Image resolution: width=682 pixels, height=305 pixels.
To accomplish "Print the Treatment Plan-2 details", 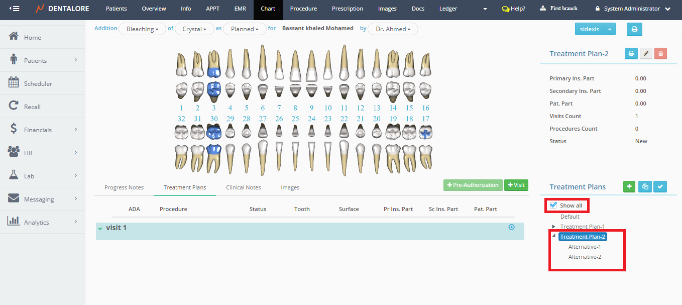I will (x=631, y=53).
